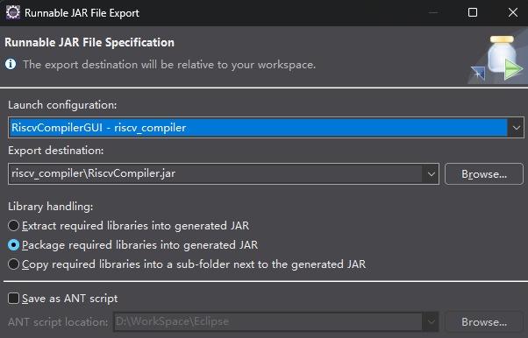Browse for the ANT script location

pos(484,322)
